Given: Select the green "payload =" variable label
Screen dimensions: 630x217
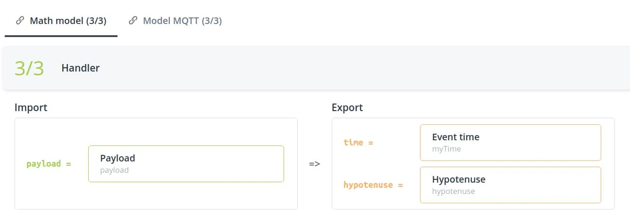Looking at the screenshot, I should (49, 164).
